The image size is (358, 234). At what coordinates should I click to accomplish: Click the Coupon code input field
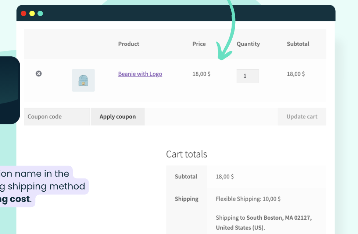click(57, 117)
